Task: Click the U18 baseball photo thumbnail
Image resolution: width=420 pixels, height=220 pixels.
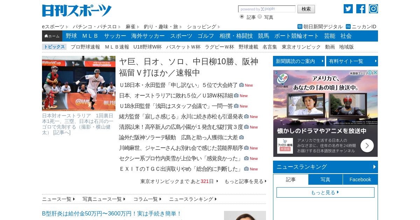Action: tap(79, 83)
